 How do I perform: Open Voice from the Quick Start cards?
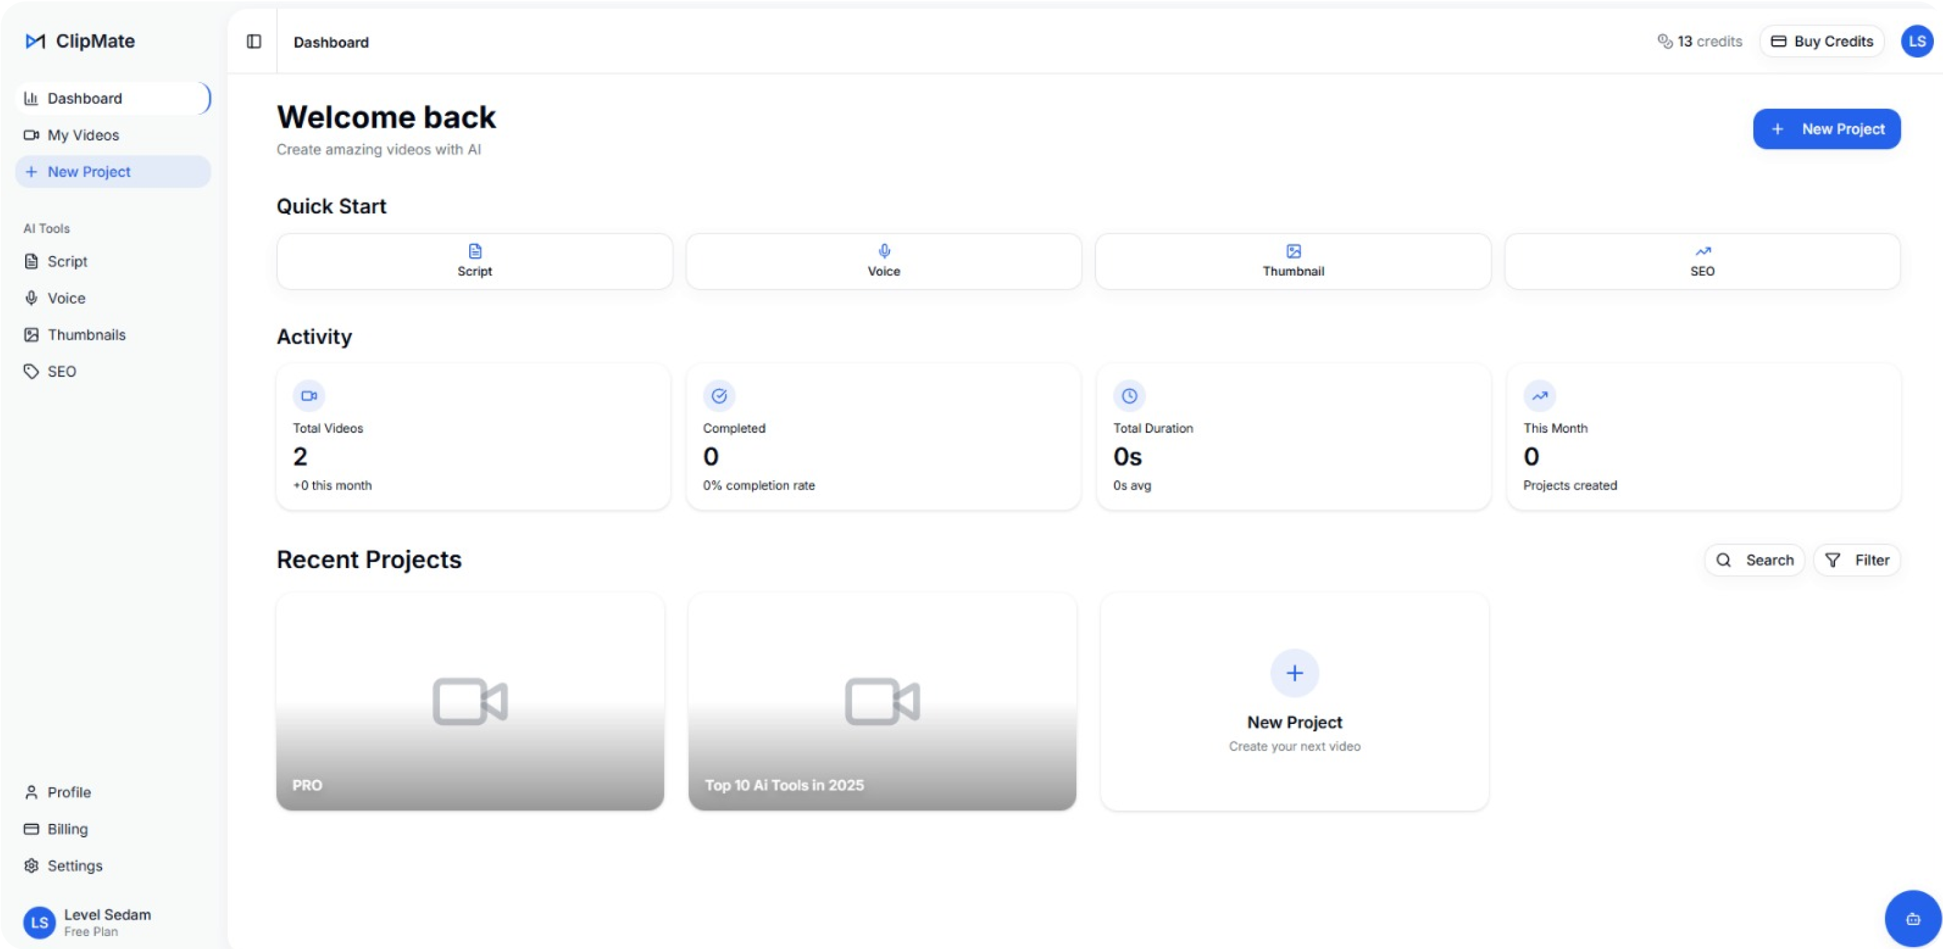(883, 261)
